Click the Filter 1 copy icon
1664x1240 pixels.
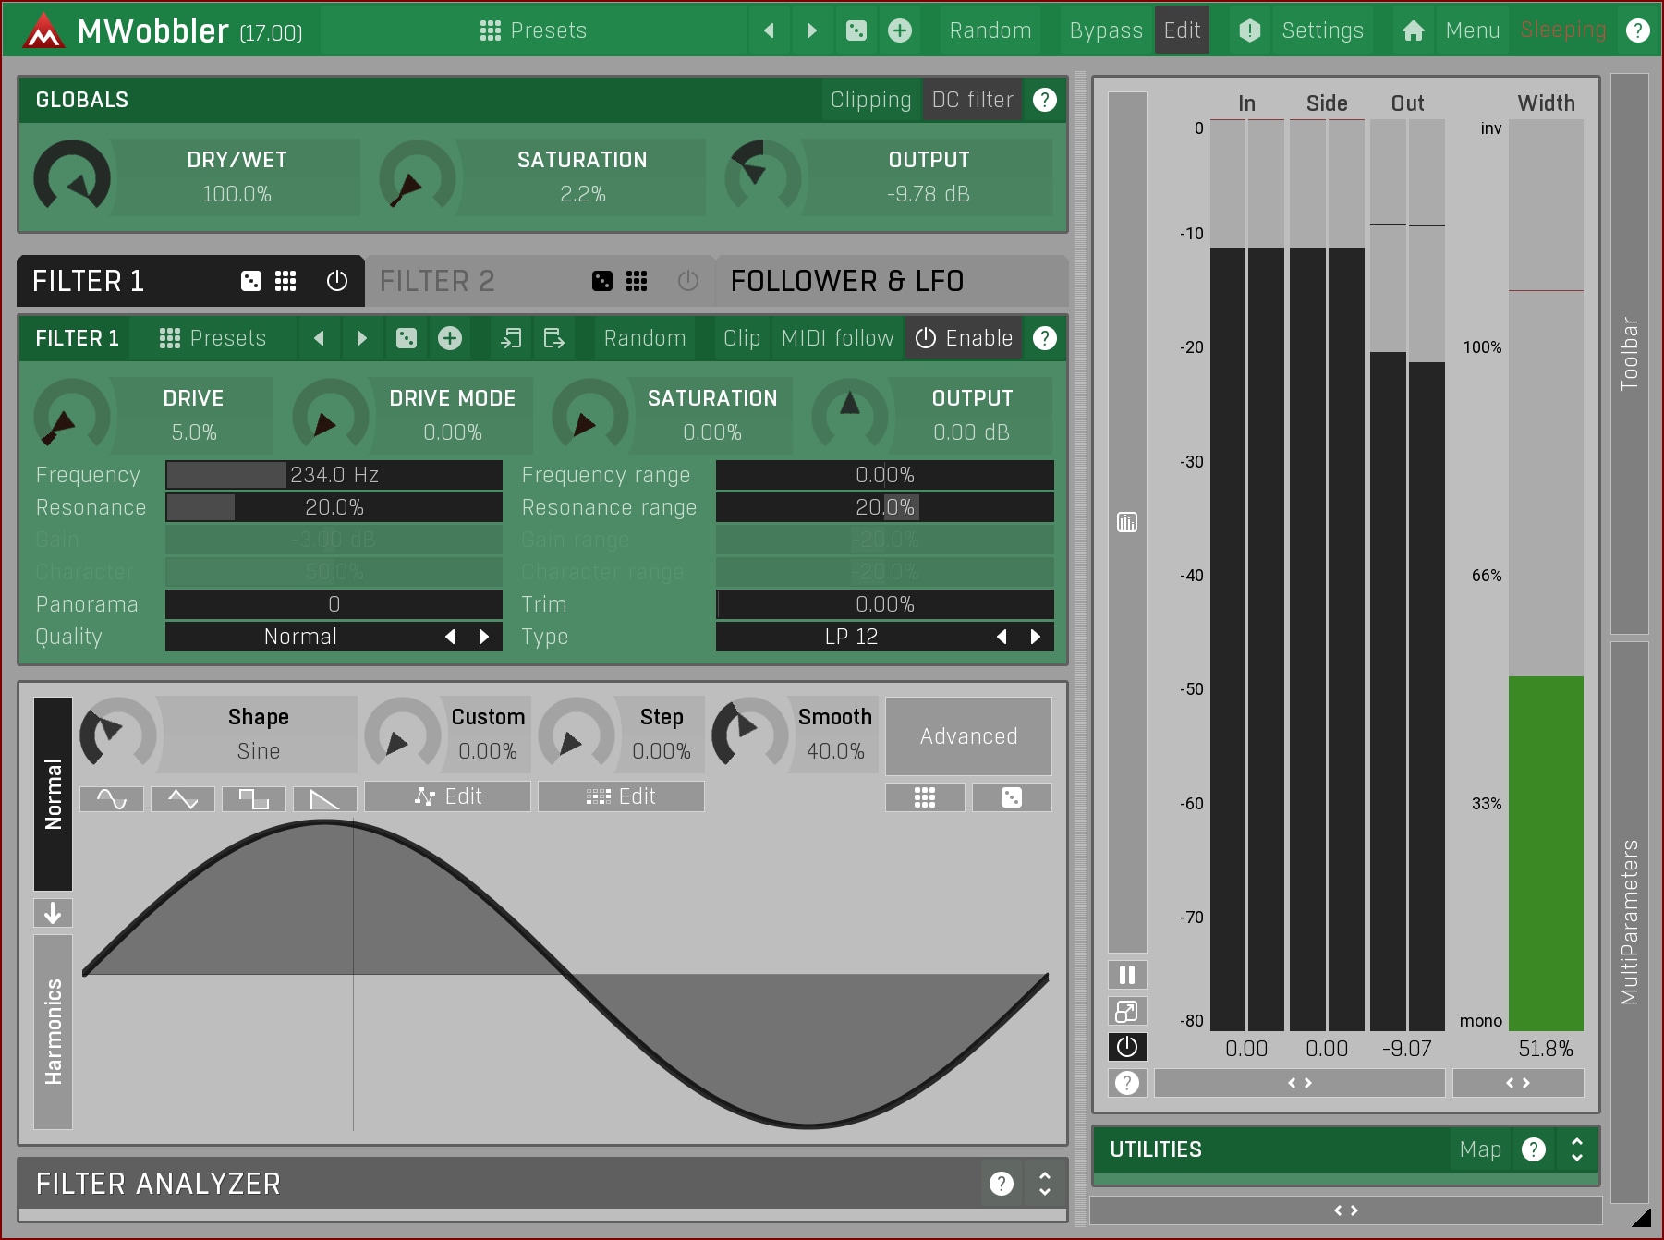[x=511, y=338]
